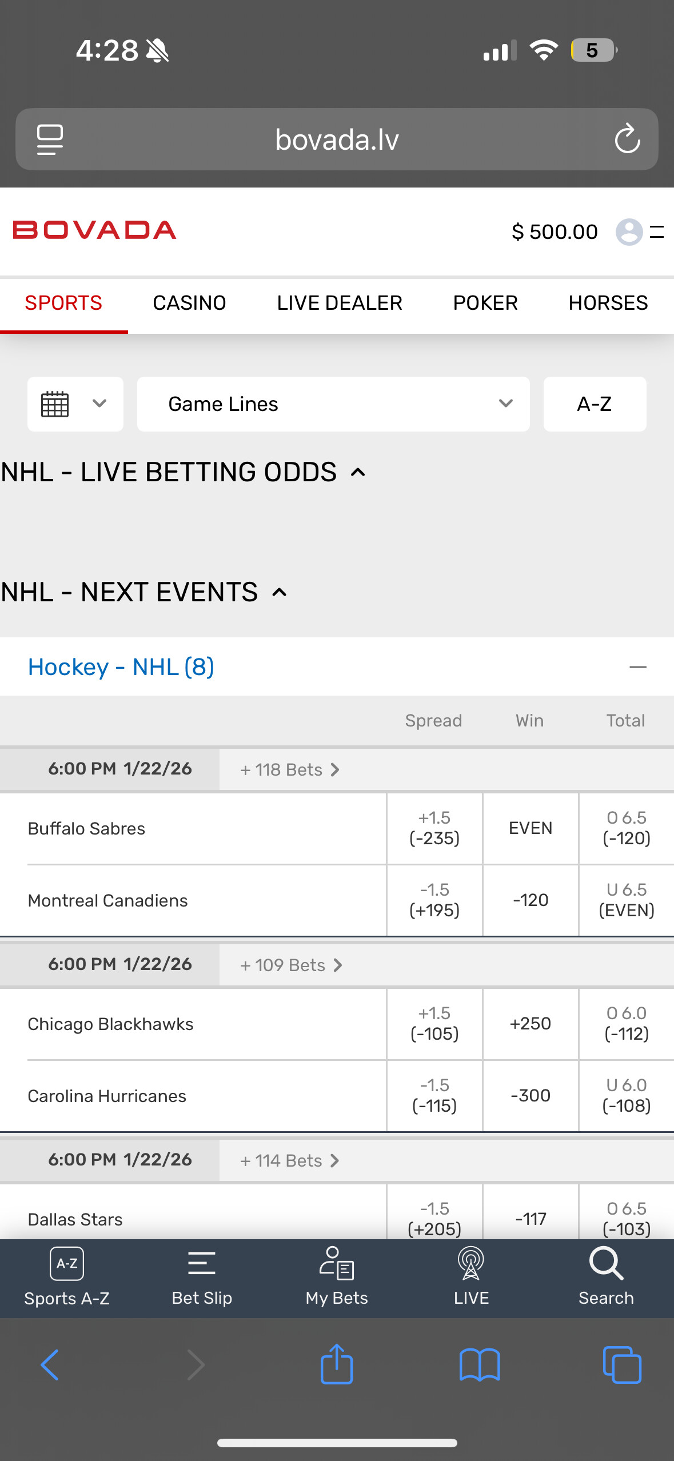
Task: Expand the Game Lines dropdown
Action: point(333,404)
